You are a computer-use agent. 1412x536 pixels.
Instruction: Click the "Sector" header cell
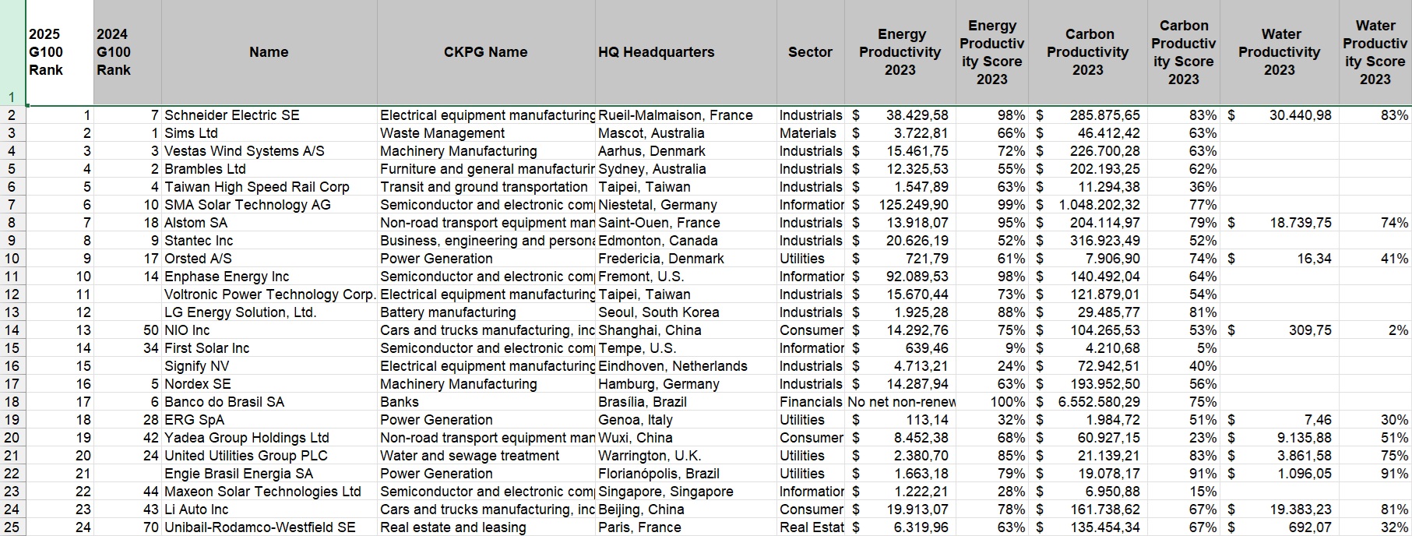[x=811, y=52]
